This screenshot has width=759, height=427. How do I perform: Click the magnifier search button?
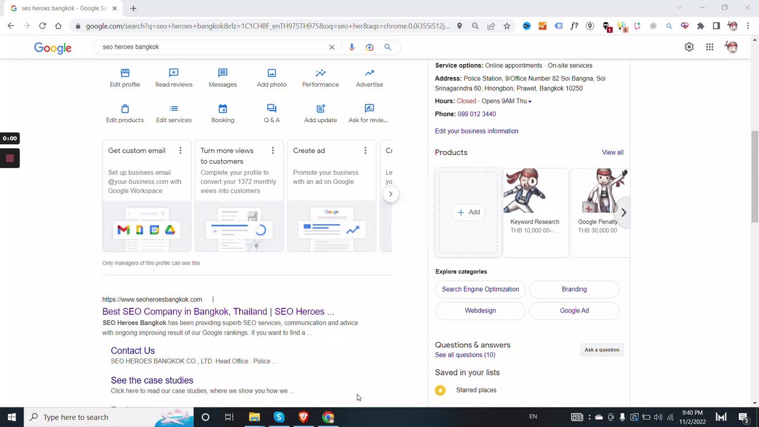click(x=388, y=47)
